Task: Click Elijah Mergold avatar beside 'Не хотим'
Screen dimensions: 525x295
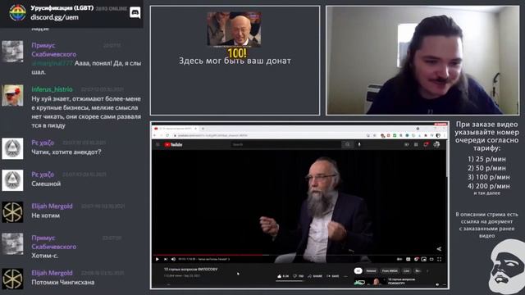Action: click(12, 212)
